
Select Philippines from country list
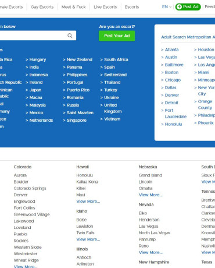tap(77, 75)
